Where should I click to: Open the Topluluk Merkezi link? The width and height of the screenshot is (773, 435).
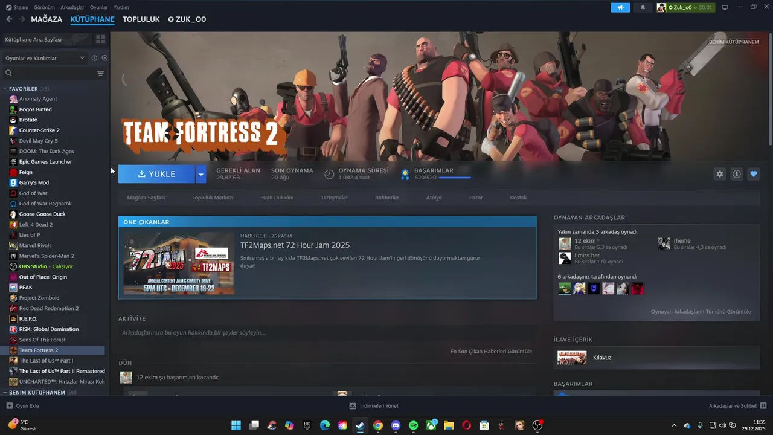click(213, 198)
